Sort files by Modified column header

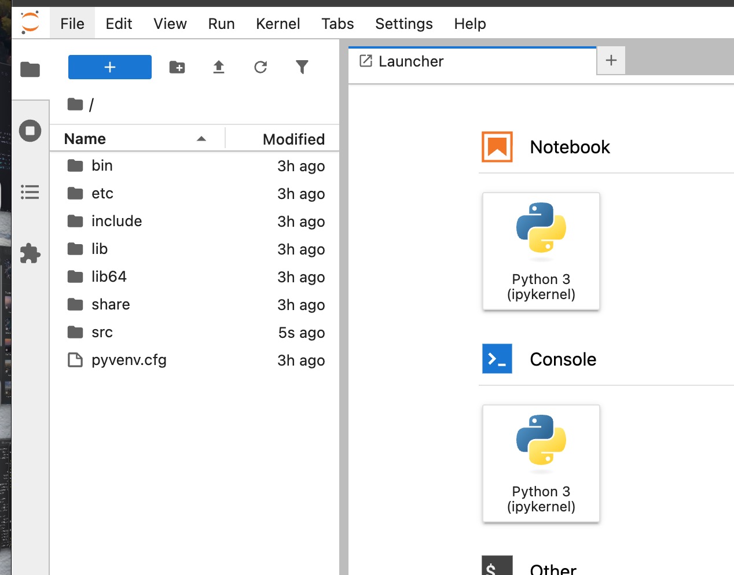pos(293,139)
